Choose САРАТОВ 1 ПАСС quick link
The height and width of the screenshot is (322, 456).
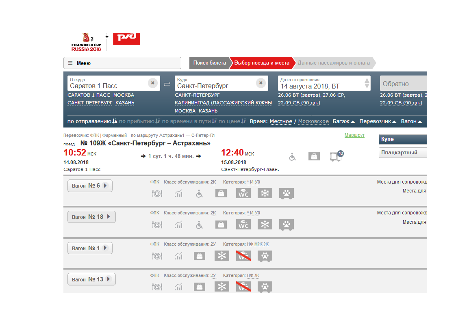(x=89, y=95)
